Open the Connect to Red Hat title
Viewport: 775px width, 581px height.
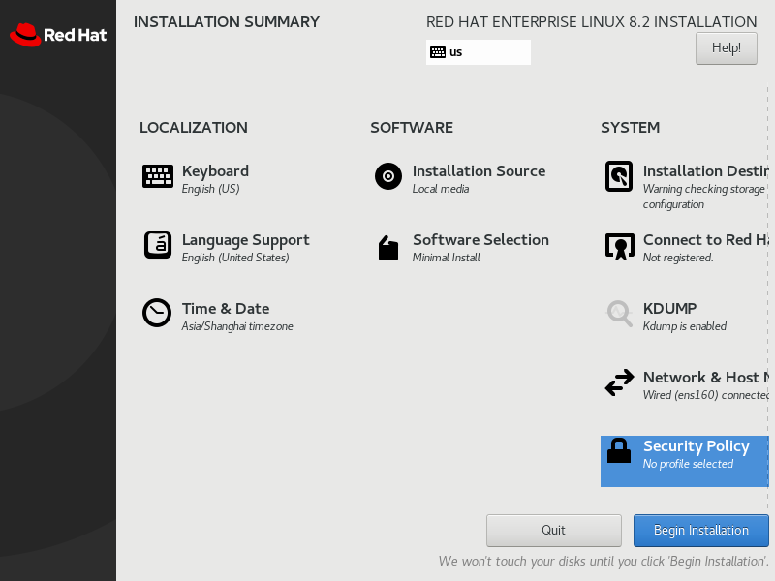click(x=706, y=239)
